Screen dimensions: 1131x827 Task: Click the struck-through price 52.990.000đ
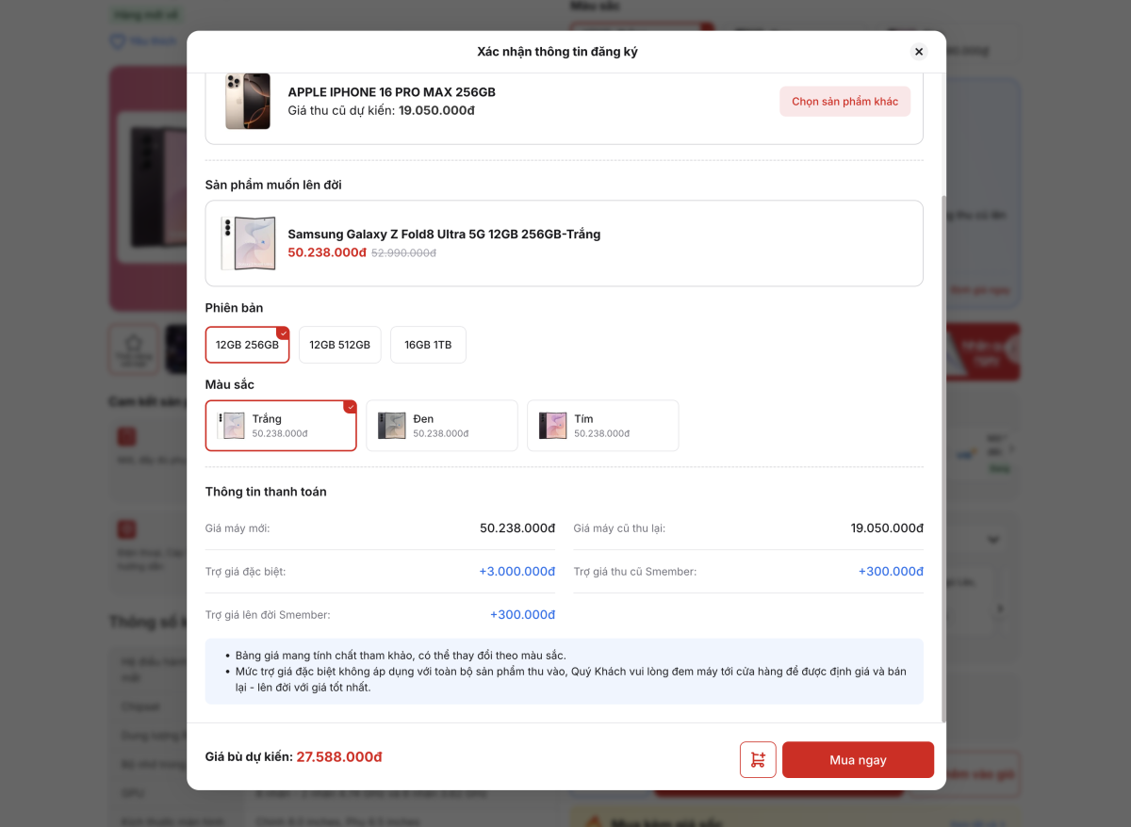pyautogui.click(x=403, y=253)
